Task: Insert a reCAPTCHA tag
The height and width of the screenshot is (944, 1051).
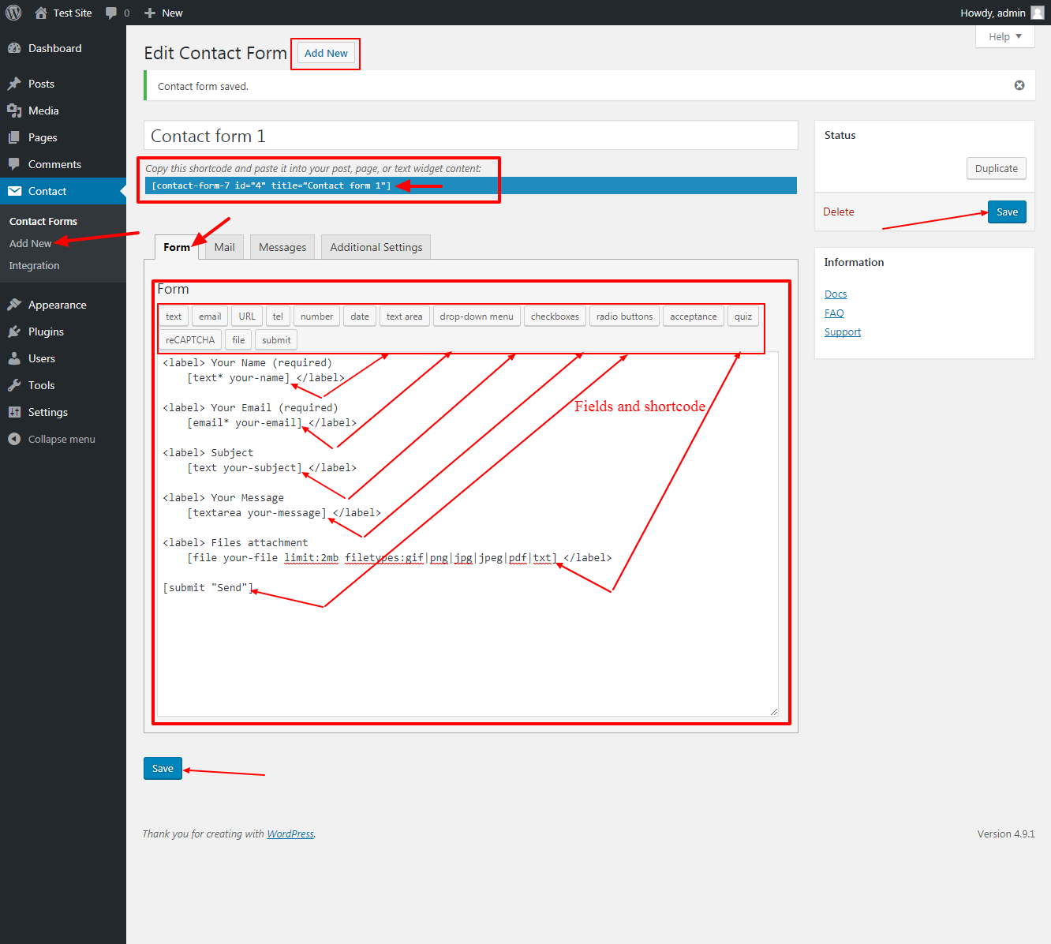Action: click(x=190, y=340)
